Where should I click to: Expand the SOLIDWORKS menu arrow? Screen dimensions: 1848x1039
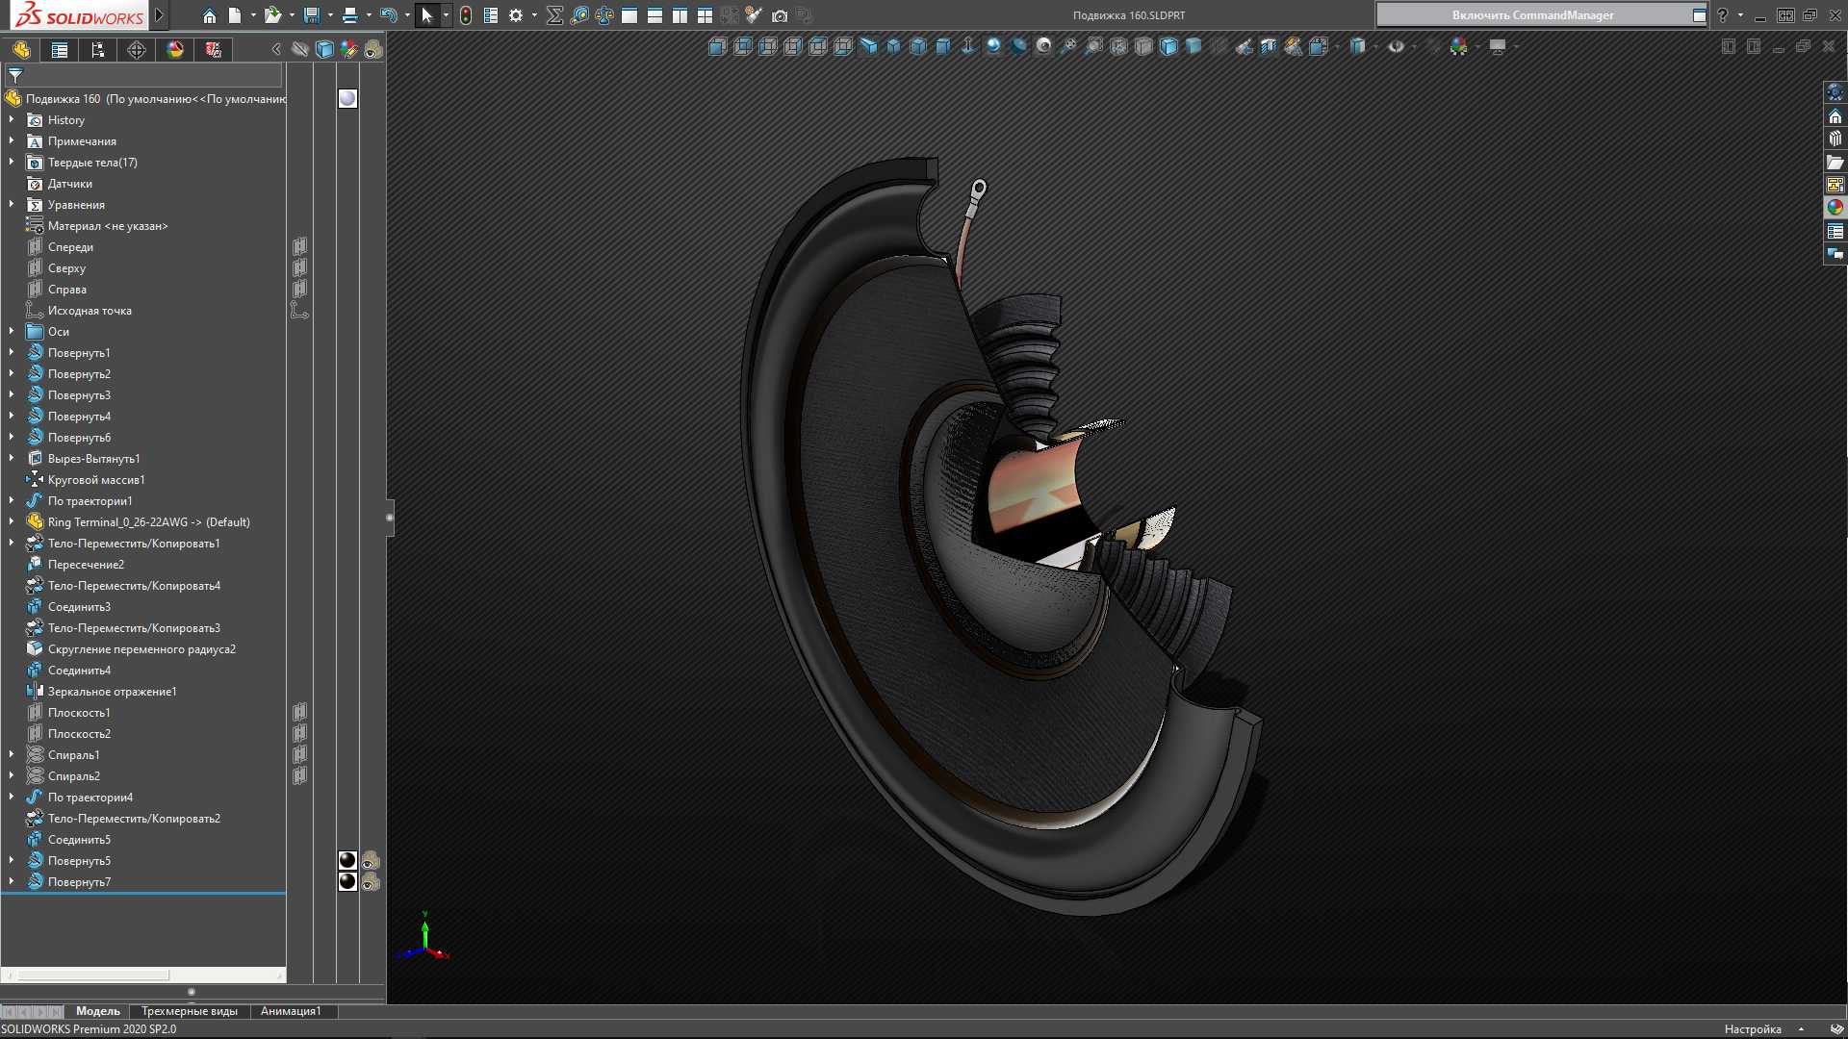tap(160, 15)
